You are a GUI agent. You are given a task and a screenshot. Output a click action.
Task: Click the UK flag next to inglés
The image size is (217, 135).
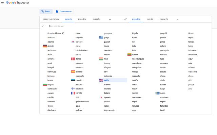[x=101, y=80]
